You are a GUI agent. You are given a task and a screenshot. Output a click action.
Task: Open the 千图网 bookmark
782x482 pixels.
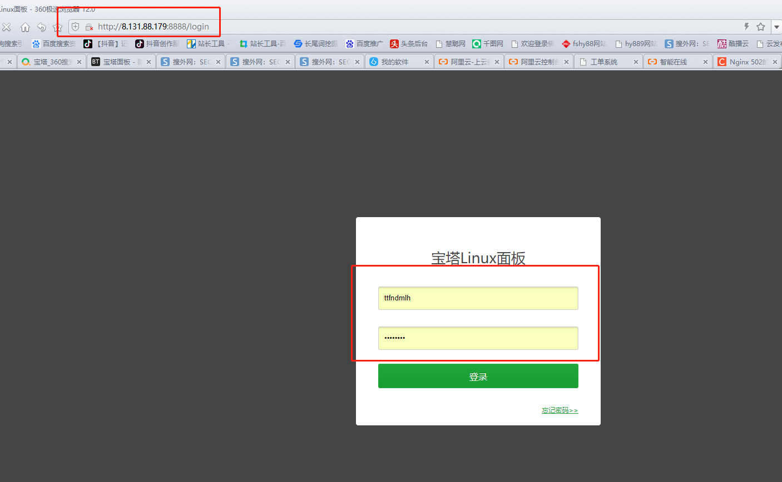488,44
